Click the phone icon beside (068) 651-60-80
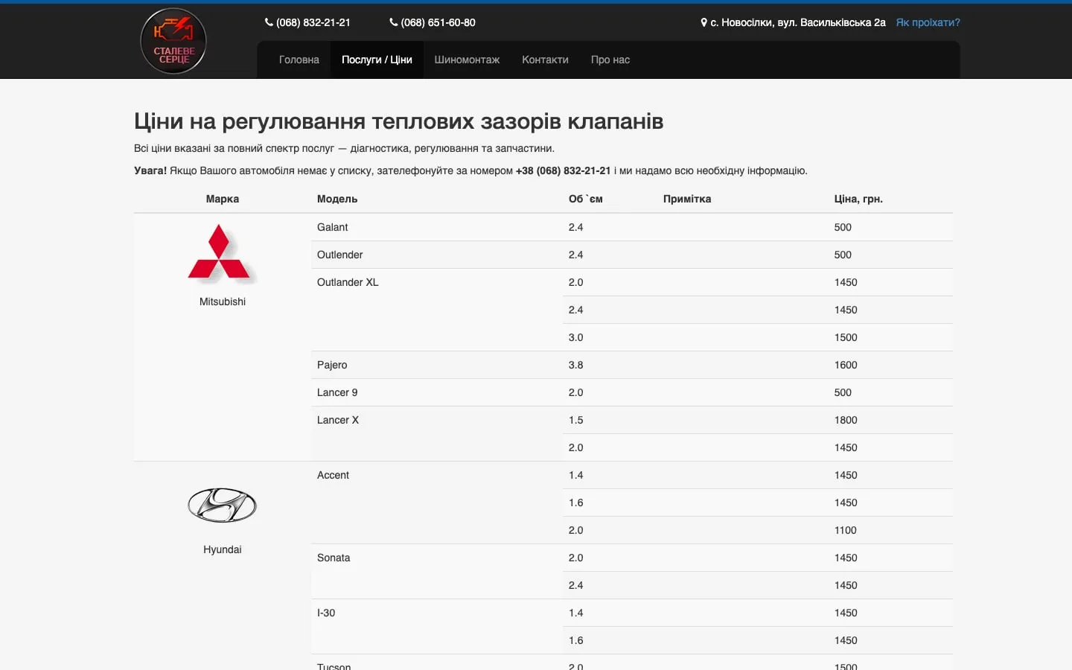1072x670 pixels. coord(394,22)
